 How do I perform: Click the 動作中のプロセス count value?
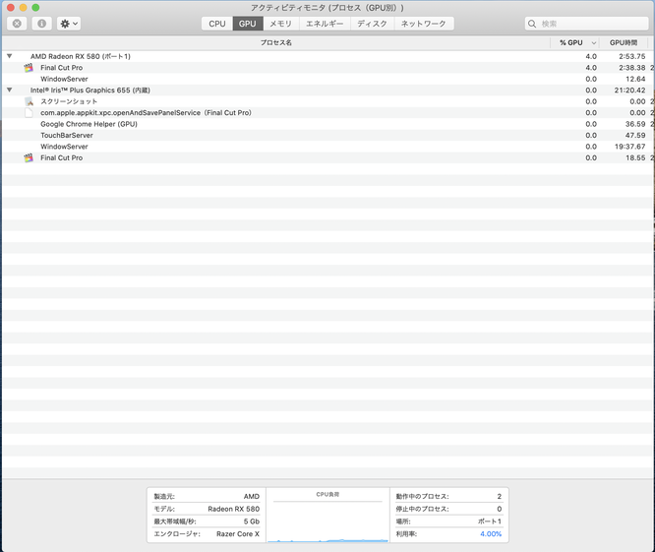500,497
